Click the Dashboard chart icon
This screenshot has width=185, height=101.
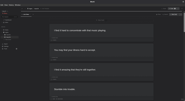pos(4,20)
